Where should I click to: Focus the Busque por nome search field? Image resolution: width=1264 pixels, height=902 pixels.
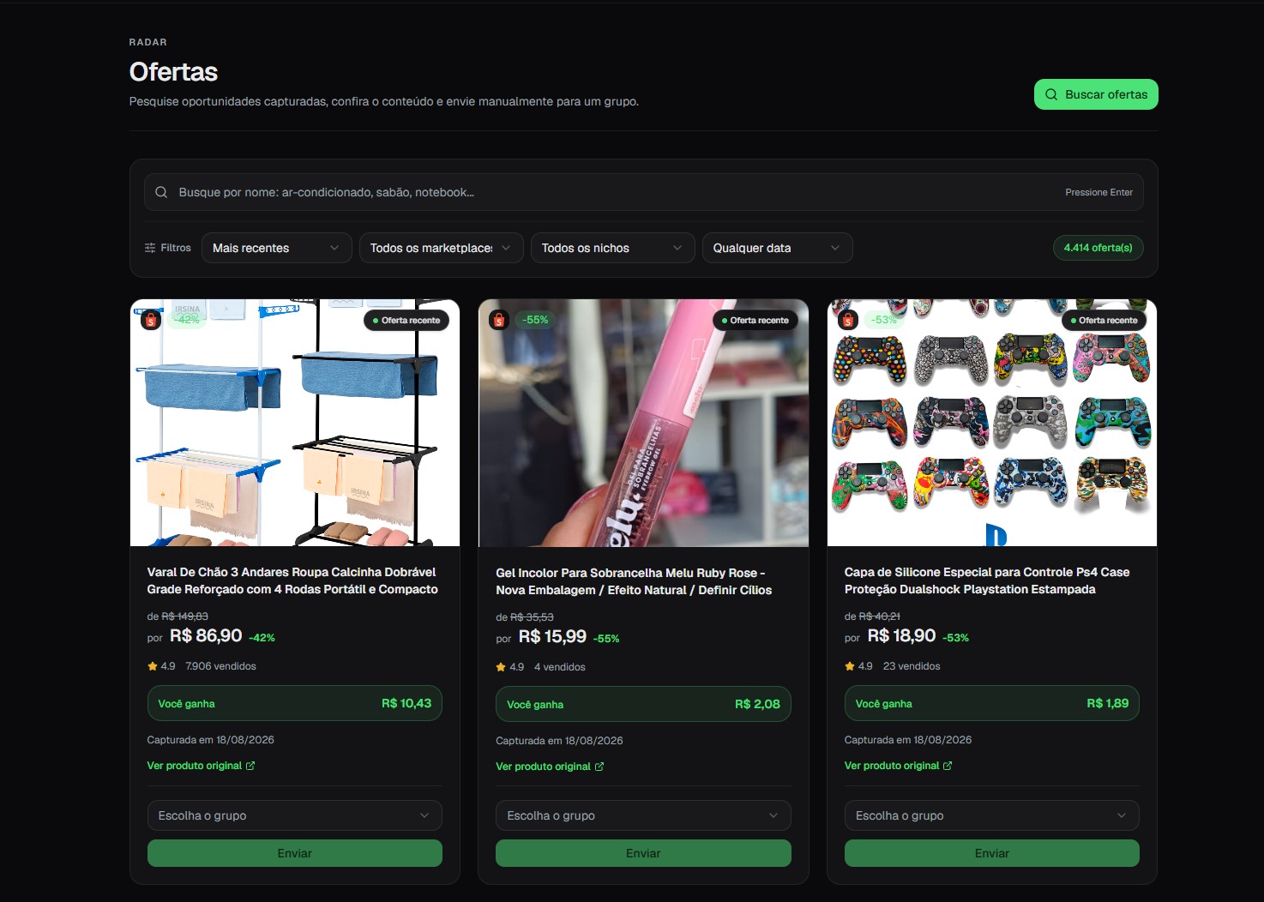[644, 192]
